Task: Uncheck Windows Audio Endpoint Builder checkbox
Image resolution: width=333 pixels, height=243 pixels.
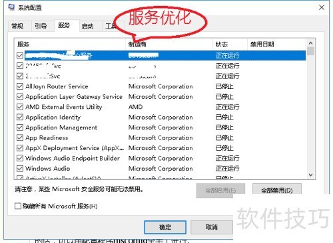Action: point(20,158)
